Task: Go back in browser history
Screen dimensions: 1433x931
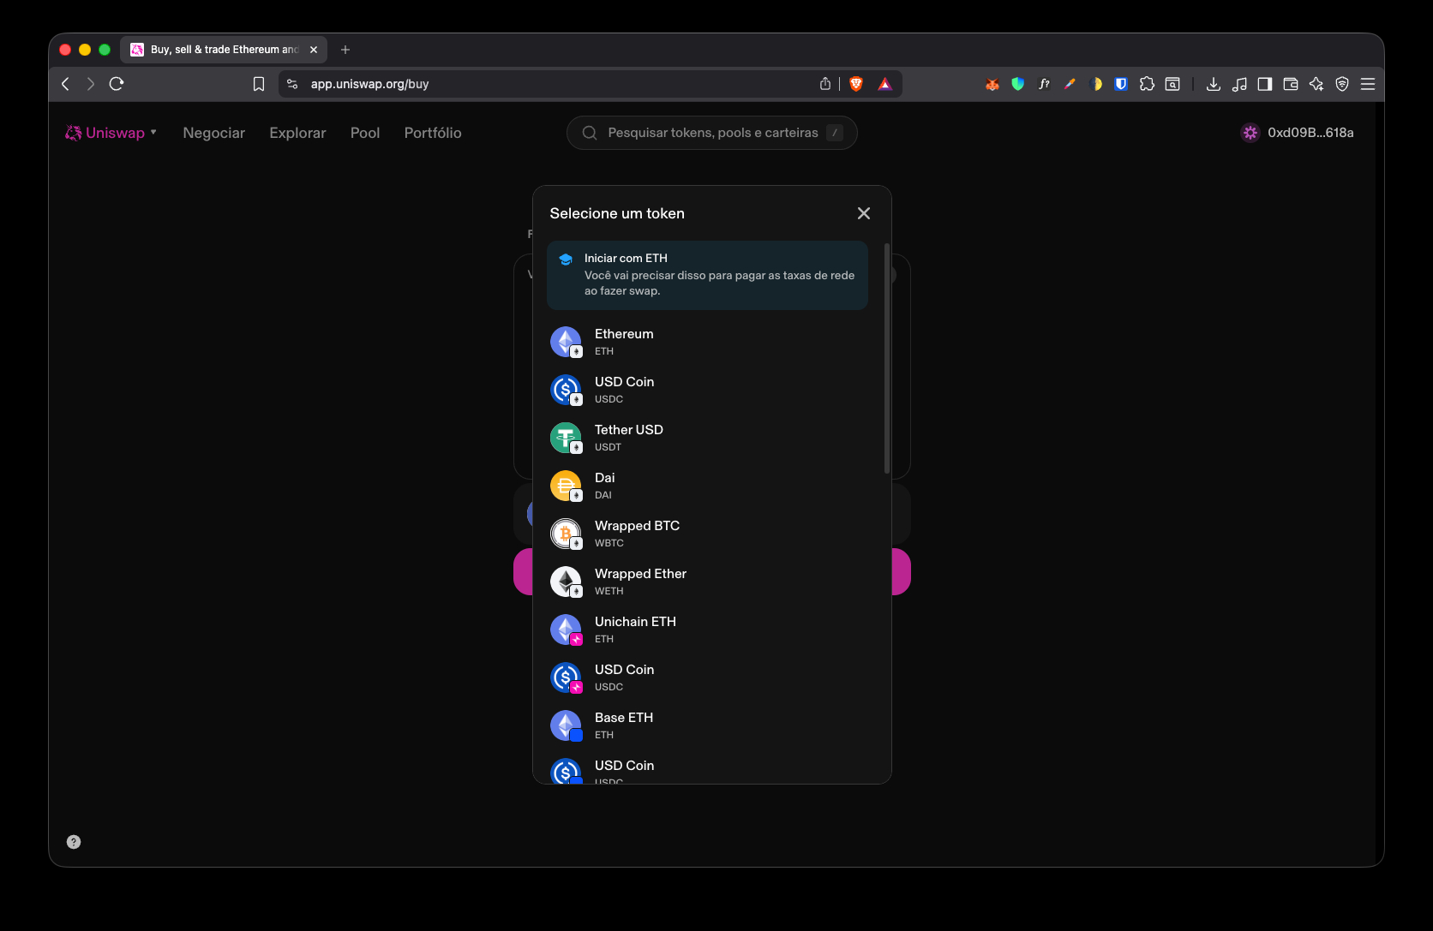Action: 65,84
